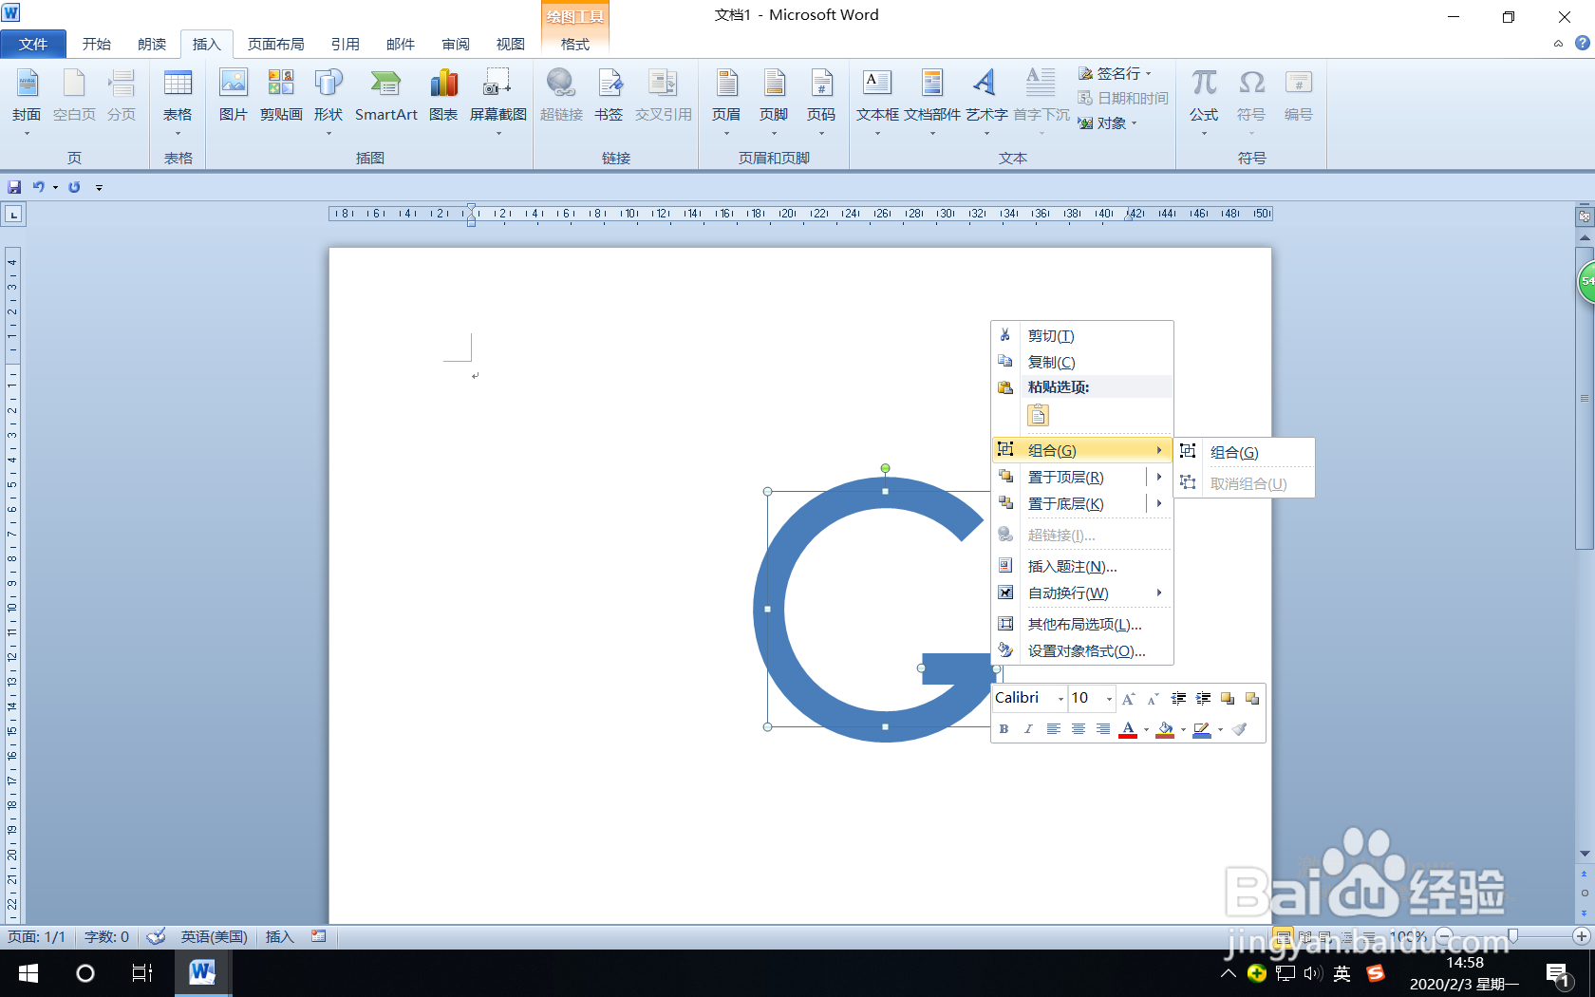This screenshot has height=997, width=1595.
Task: Insert a 文本框 text box
Action: pyautogui.click(x=877, y=95)
